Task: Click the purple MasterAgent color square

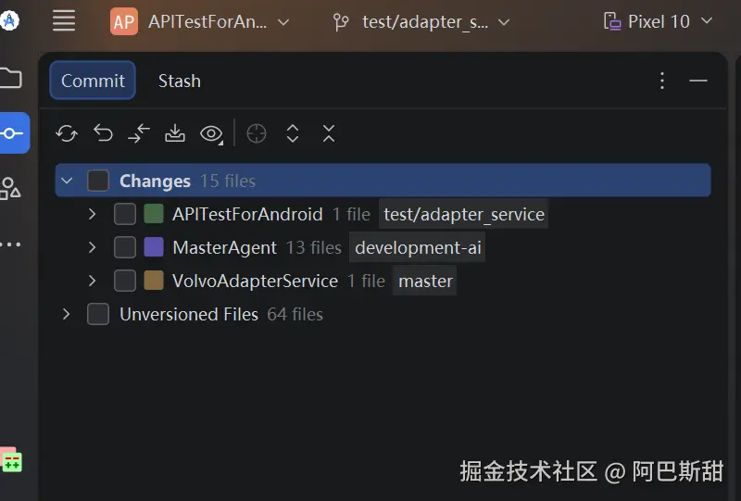Action: (x=154, y=247)
